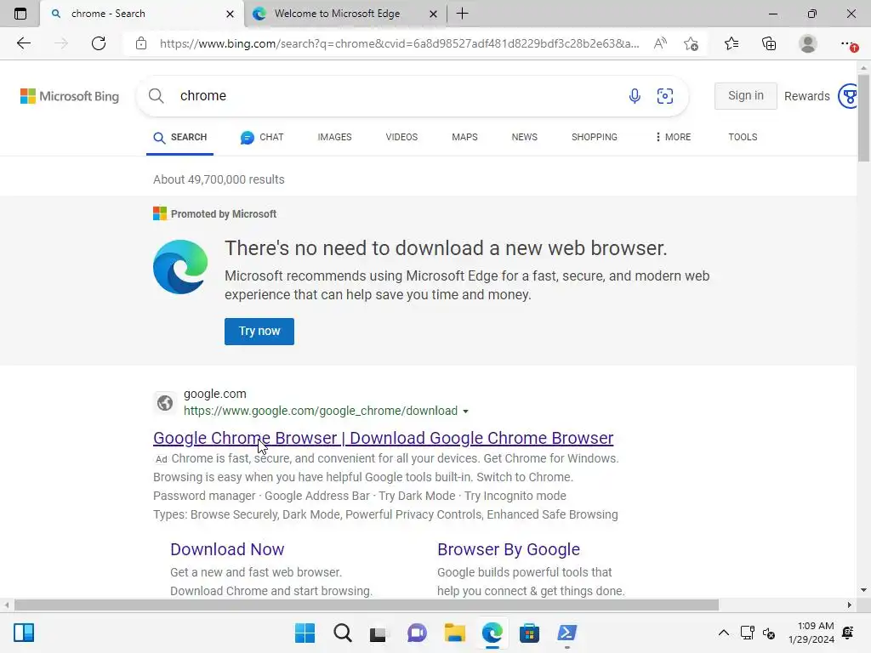
Task: Open the Download Now sublink
Action: click(227, 549)
